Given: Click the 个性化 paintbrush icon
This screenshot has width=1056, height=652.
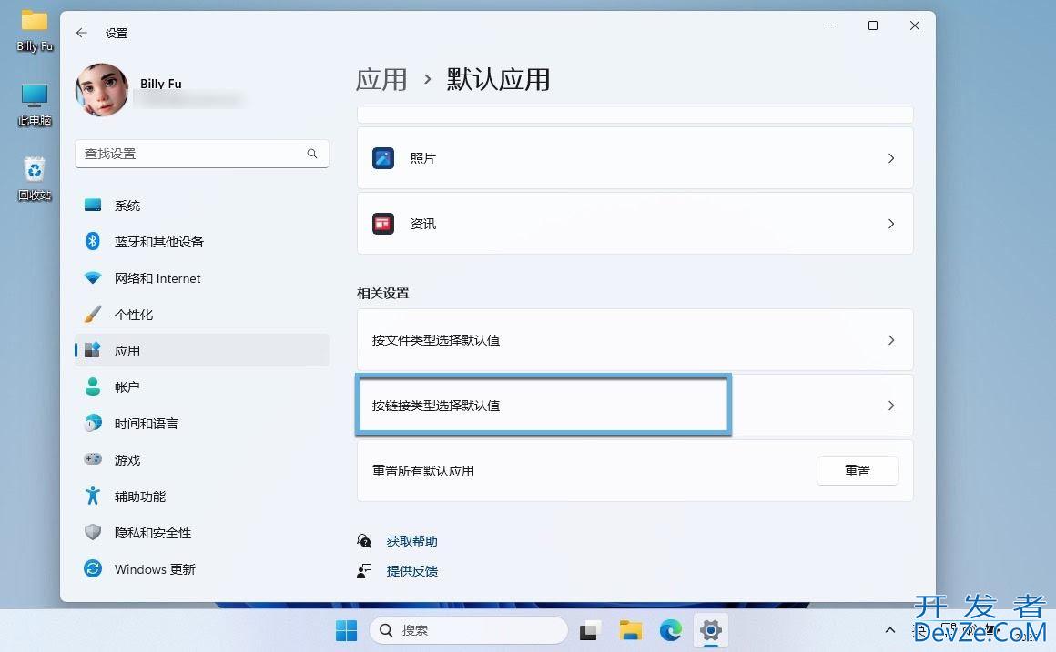Looking at the screenshot, I should click(x=92, y=314).
